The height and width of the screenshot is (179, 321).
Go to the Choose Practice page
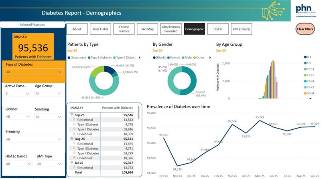(124, 29)
